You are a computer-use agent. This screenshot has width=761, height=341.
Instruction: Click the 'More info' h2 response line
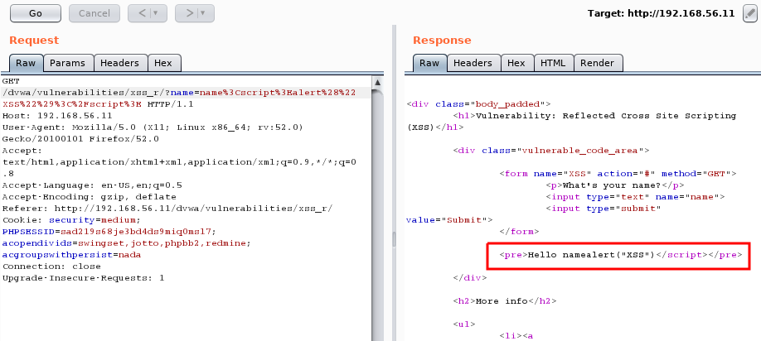point(505,301)
